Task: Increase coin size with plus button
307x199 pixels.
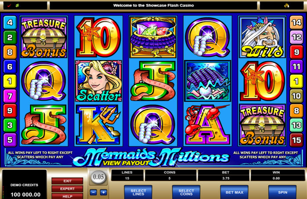Action: pyautogui.click(x=104, y=192)
